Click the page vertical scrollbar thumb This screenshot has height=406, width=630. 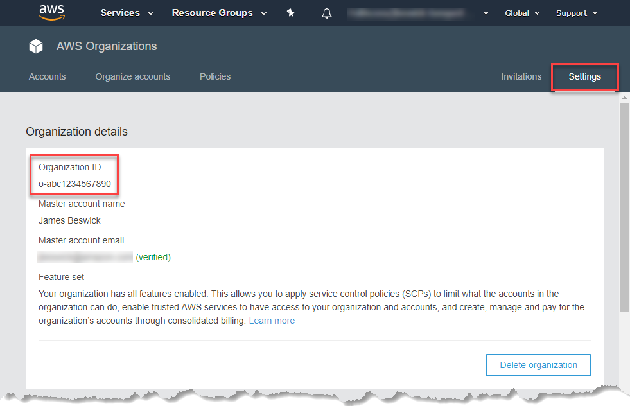pos(624,207)
